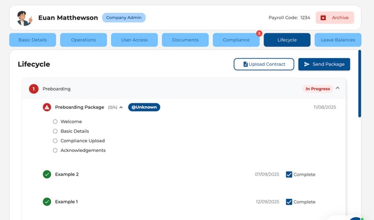This screenshot has height=220, width=374.
Task: Click the date 07/09/2025
Action: click(267, 174)
